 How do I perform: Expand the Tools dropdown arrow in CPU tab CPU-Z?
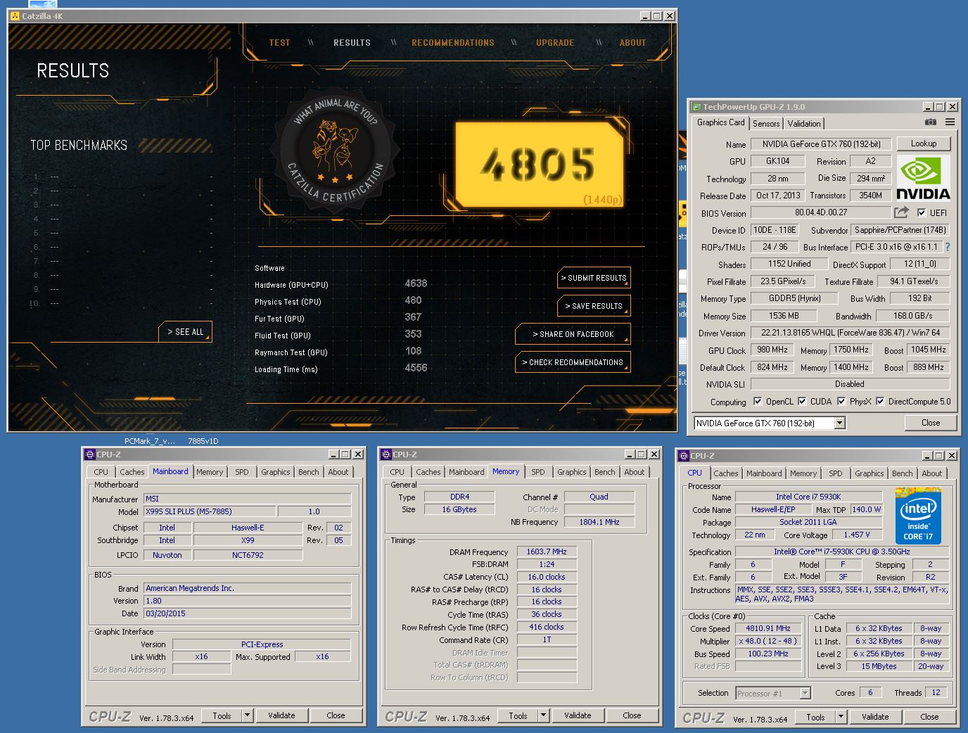[x=841, y=717]
